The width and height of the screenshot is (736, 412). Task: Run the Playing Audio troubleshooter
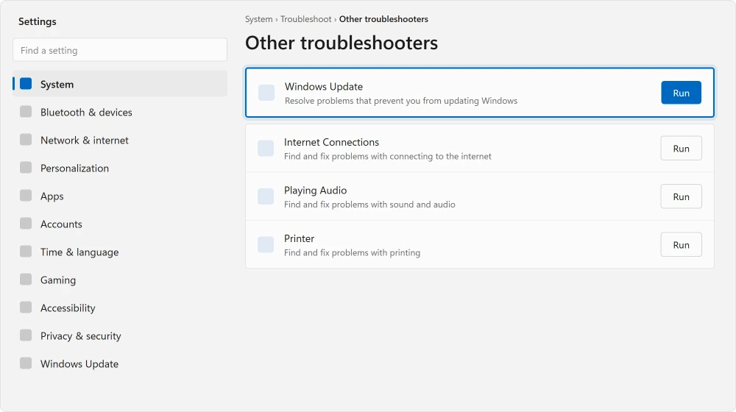tap(681, 196)
